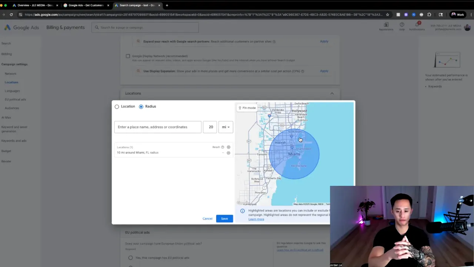Image resolution: width=474 pixels, height=267 pixels.
Task: Bookmark page with the star icon
Action: point(387,15)
